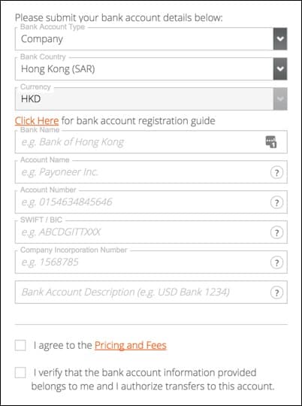Image resolution: width=302 pixels, height=406 pixels.
Task: Check the Pricing and Fees agreement box
Action: (20, 345)
